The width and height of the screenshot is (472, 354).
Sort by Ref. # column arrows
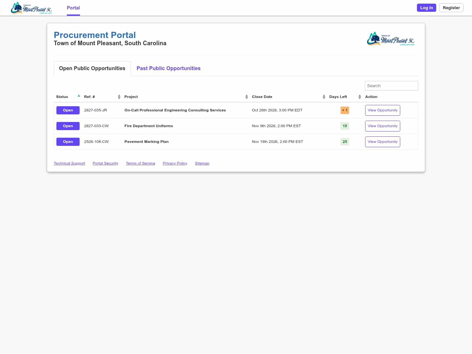[x=119, y=97]
